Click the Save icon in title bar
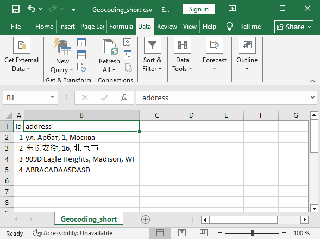This screenshot has height=239, width=320. click(16, 9)
